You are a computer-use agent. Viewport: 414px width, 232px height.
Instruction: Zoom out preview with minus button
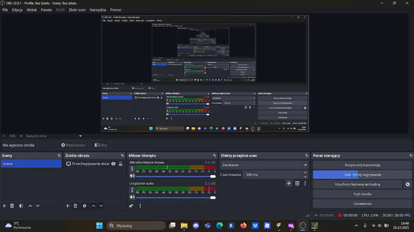tap(4, 136)
